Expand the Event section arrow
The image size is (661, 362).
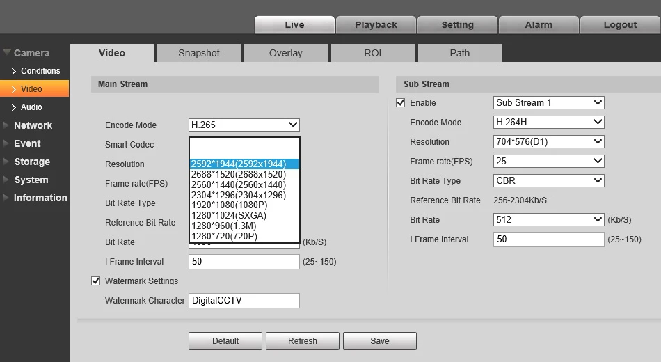click(6, 143)
